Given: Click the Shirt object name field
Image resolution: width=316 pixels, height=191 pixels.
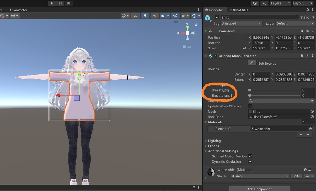Looking at the screenshot, I should 257,17.
